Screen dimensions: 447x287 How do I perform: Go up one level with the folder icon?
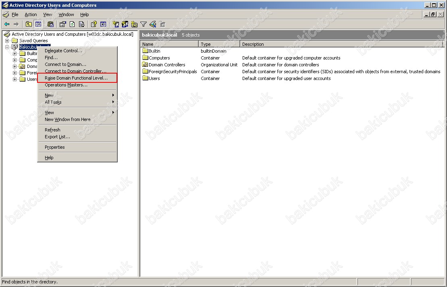coord(29,25)
